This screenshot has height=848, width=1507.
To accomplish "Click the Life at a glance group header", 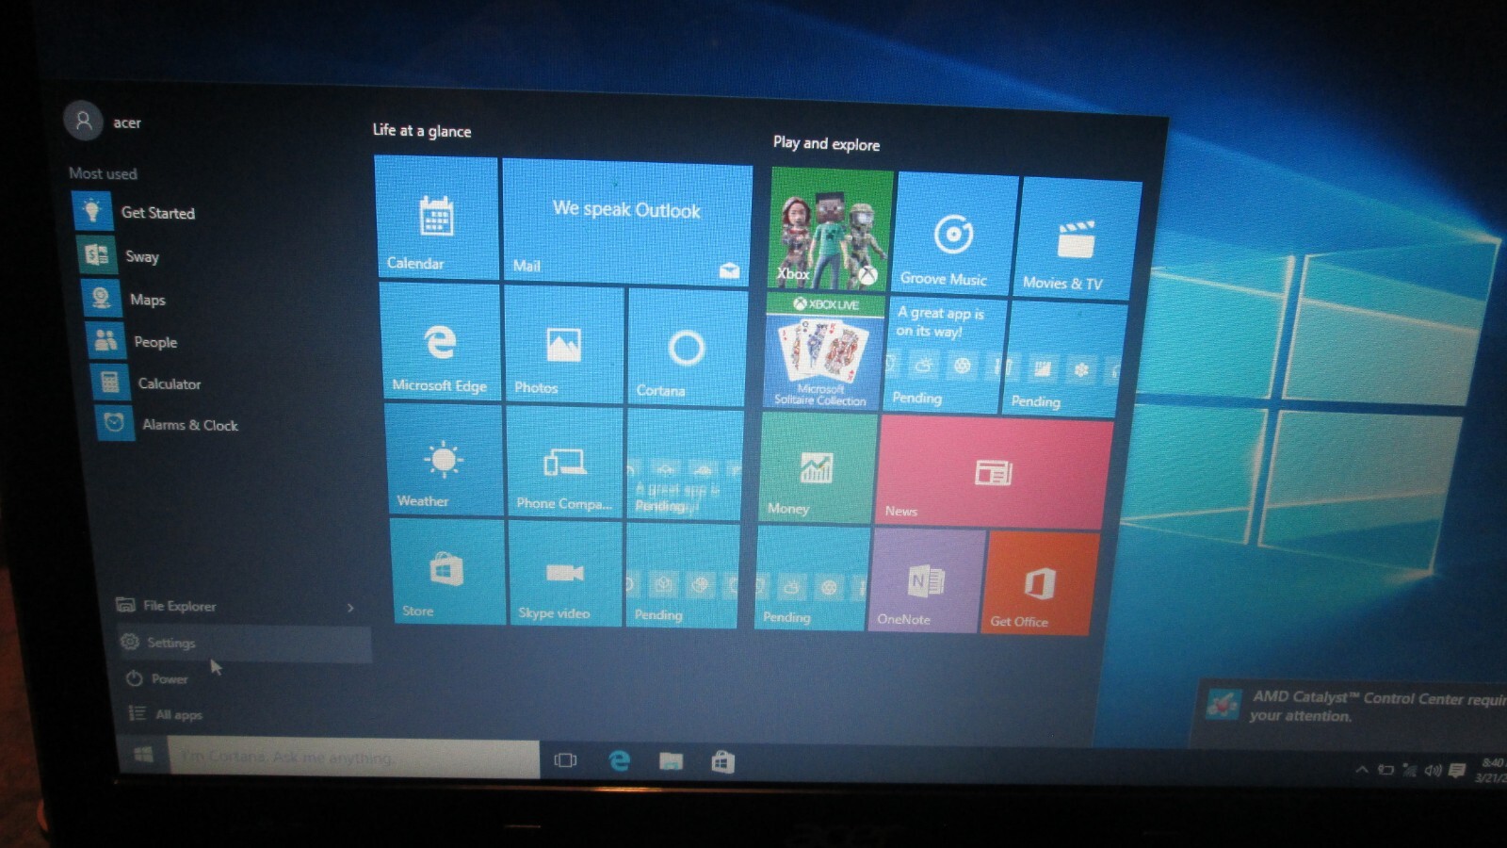I will coord(422,130).
